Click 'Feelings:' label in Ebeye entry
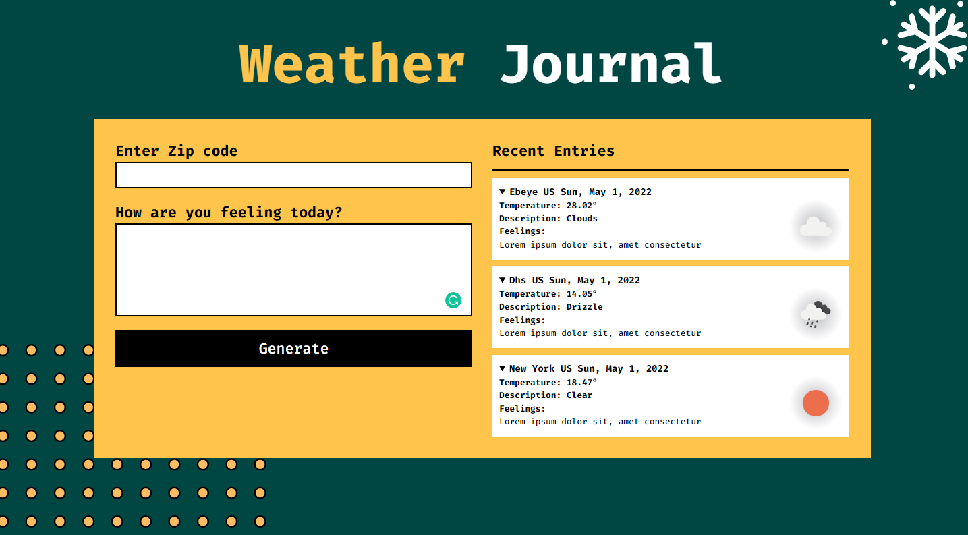 point(522,231)
